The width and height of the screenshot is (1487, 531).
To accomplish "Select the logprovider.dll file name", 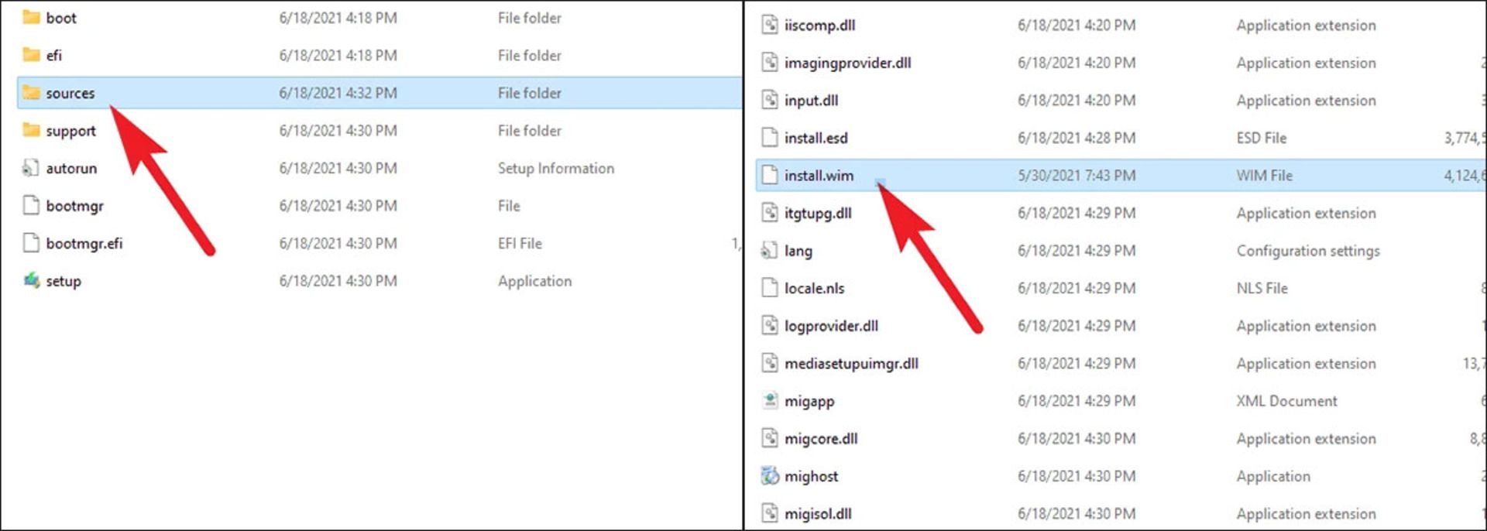I will click(831, 326).
